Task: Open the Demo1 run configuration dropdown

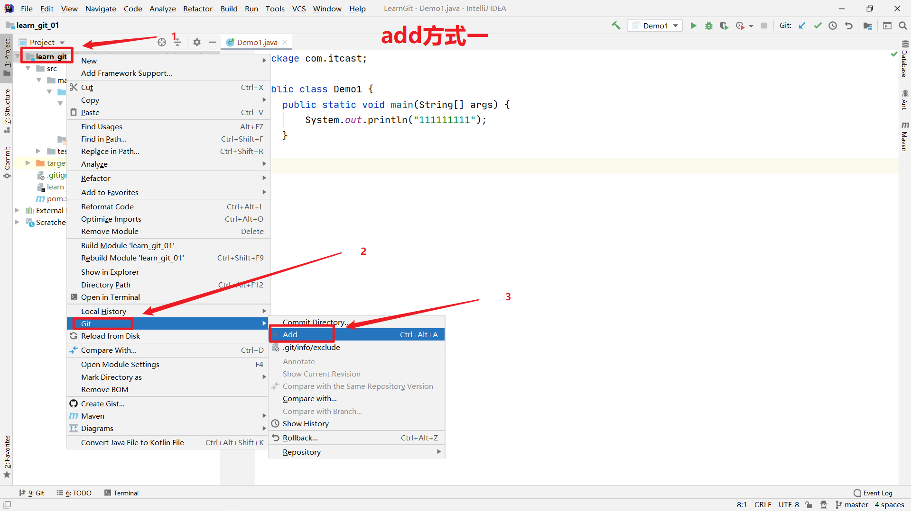Action: [655, 26]
